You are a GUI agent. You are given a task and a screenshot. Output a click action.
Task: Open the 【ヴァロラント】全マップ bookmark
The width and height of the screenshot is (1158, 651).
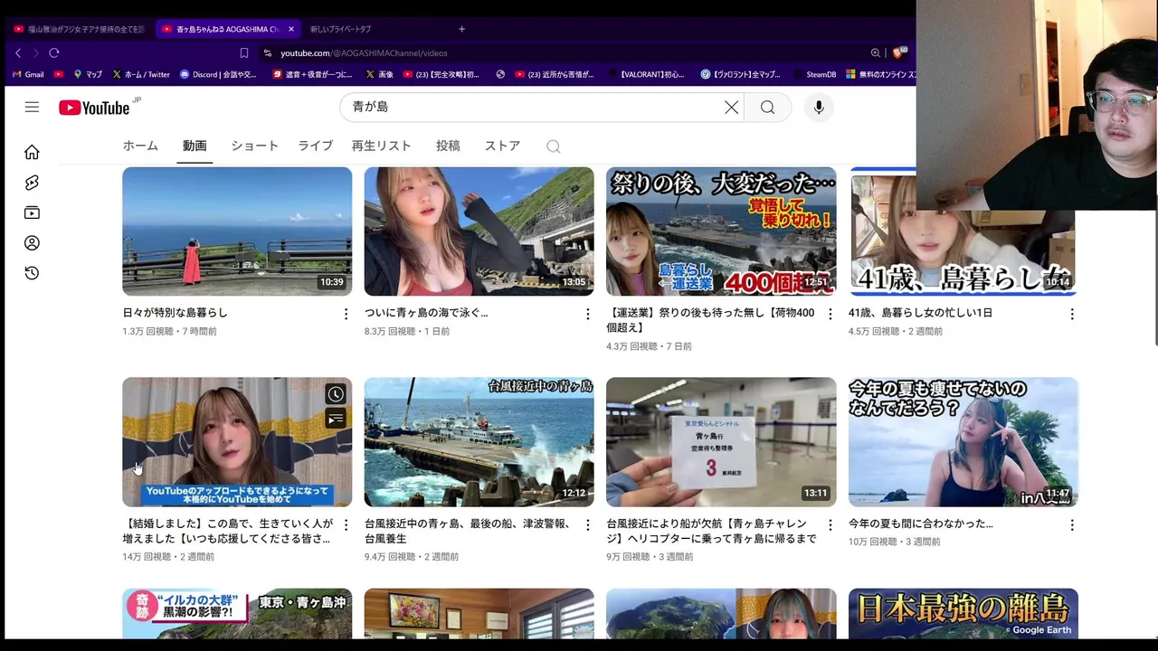click(740, 74)
